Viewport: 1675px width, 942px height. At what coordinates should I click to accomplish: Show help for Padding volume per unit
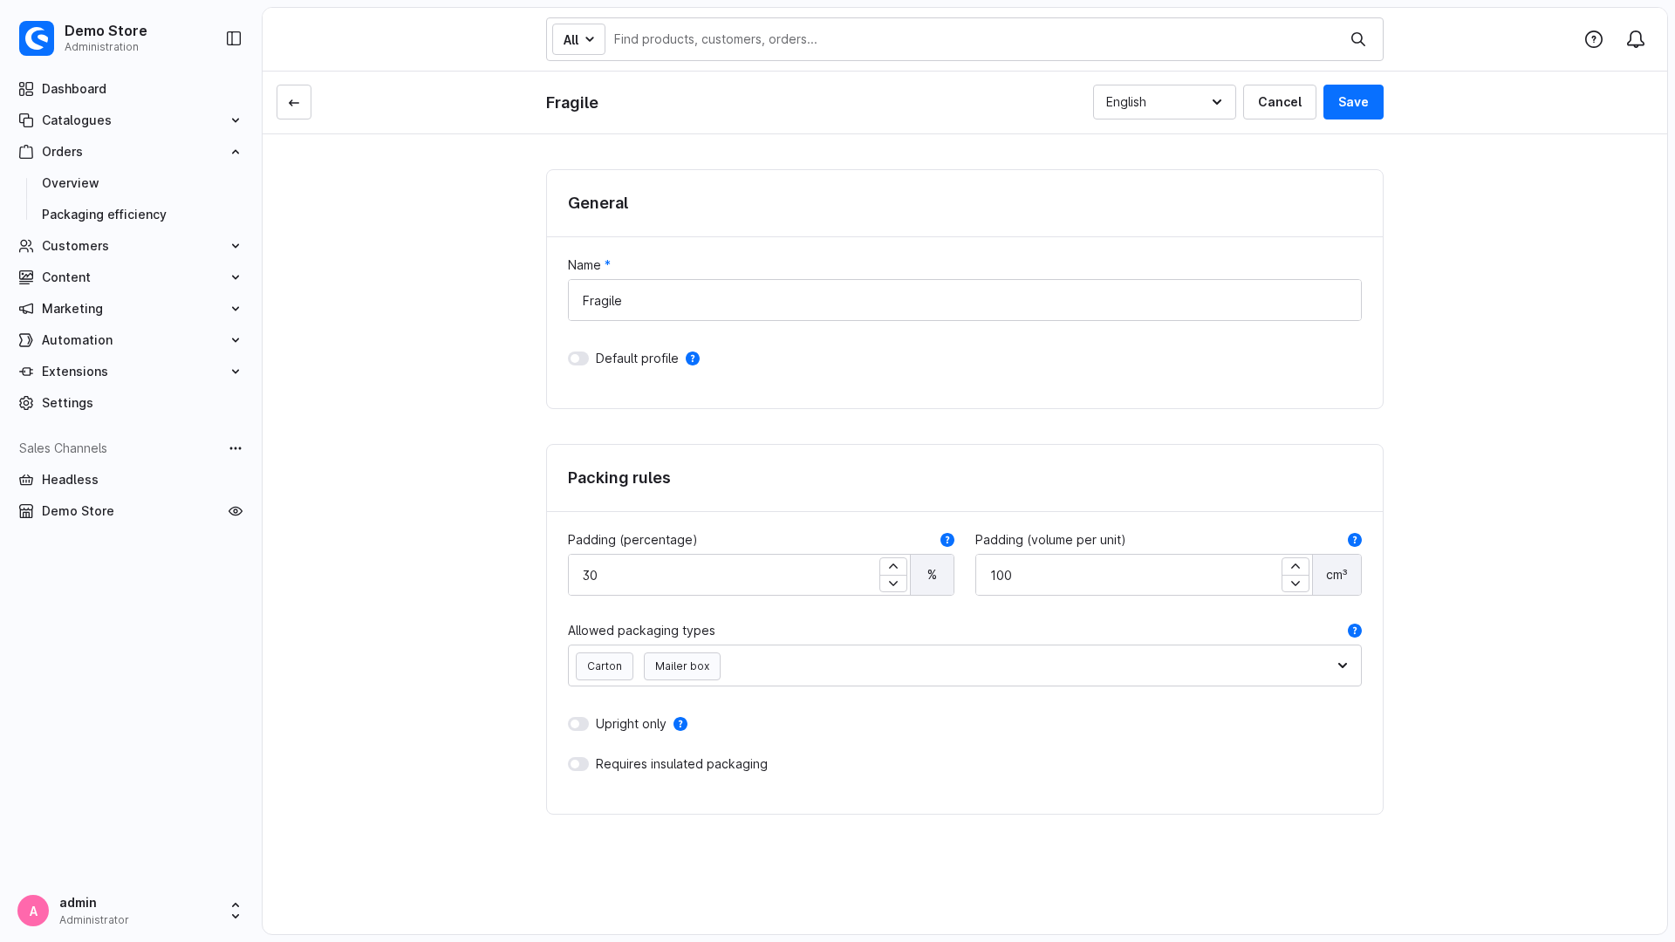point(1355,540)
